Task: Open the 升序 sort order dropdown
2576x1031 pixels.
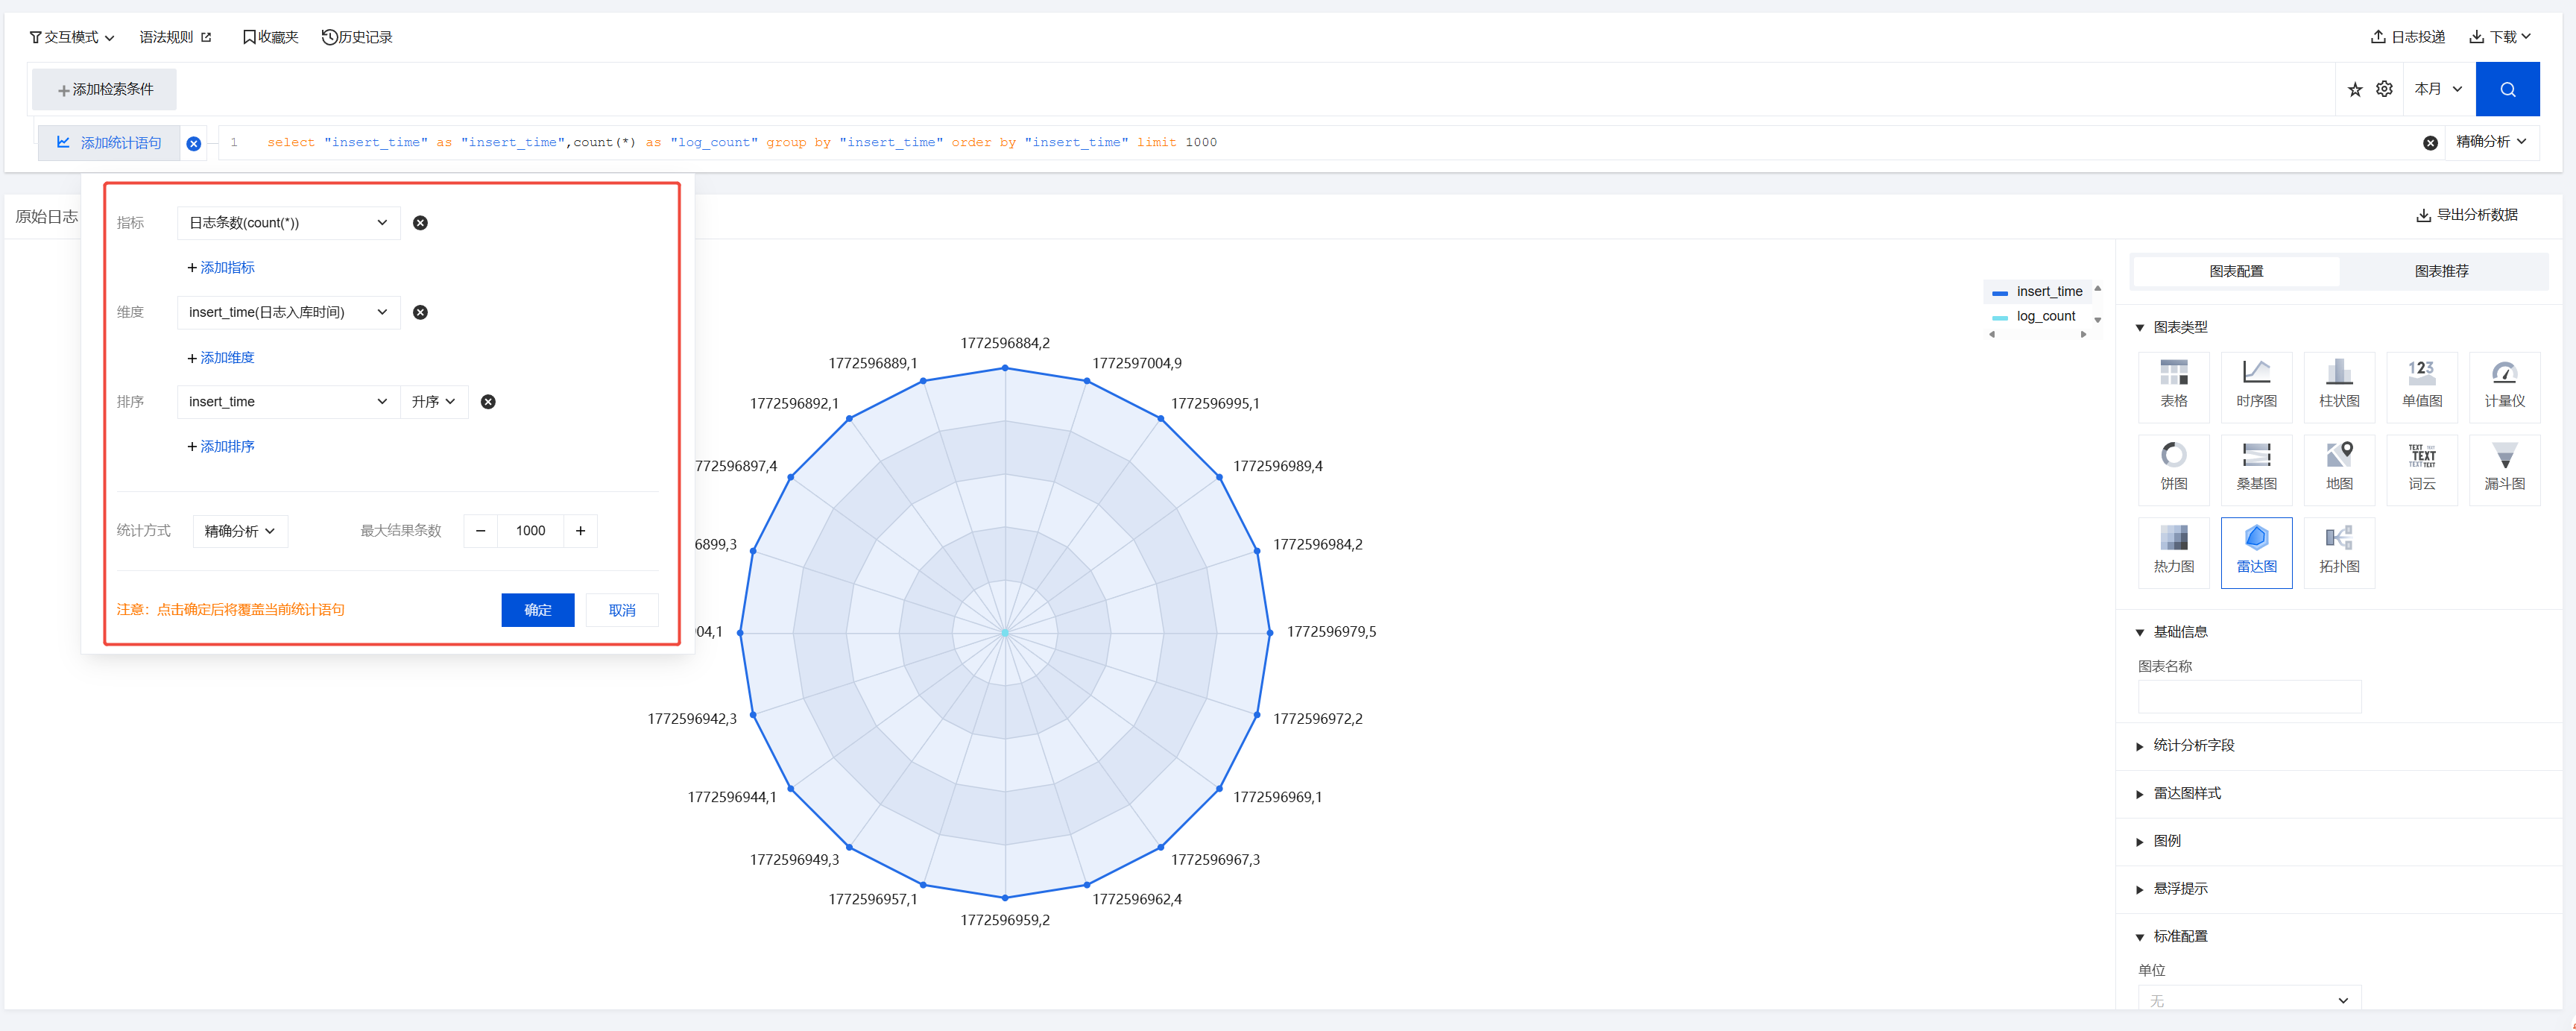Action: 434,402
